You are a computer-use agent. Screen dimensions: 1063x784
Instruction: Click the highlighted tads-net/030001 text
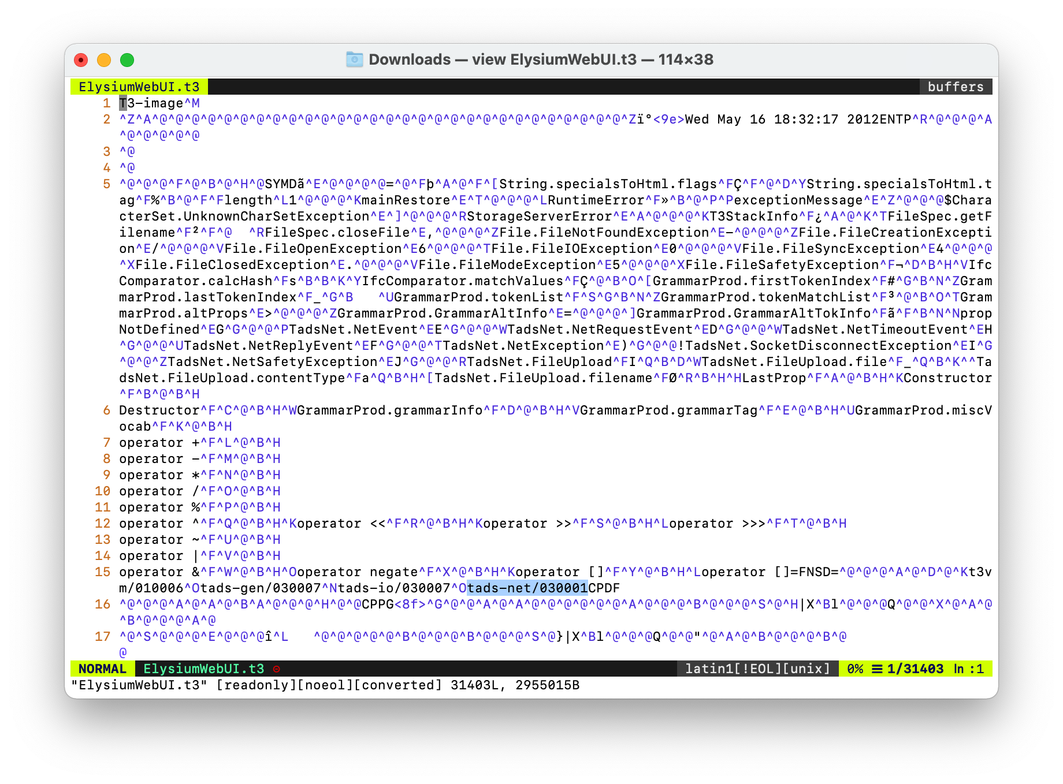527,588
